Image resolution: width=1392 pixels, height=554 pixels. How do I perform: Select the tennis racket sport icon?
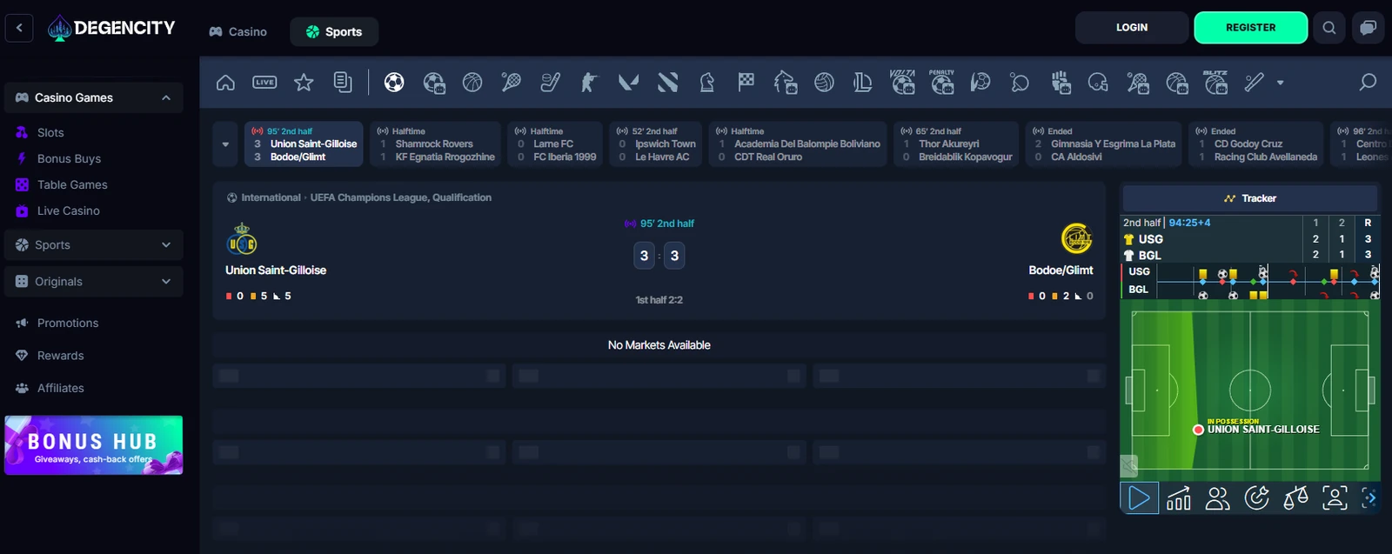pos(512,83)
